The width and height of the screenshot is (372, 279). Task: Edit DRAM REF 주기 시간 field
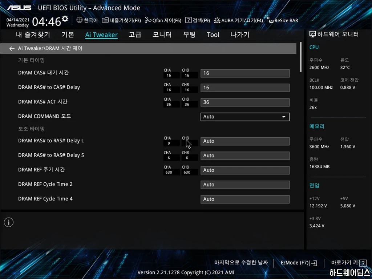245,170
